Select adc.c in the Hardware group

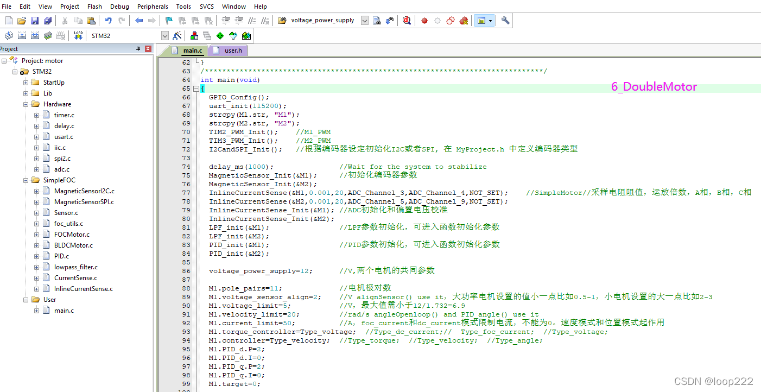click(x=62, y=169)
